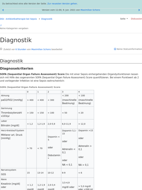This screenshot has width=142, height=190.
Task: Open the Seite dropdown menu
Action: click(x=124, y=19)
